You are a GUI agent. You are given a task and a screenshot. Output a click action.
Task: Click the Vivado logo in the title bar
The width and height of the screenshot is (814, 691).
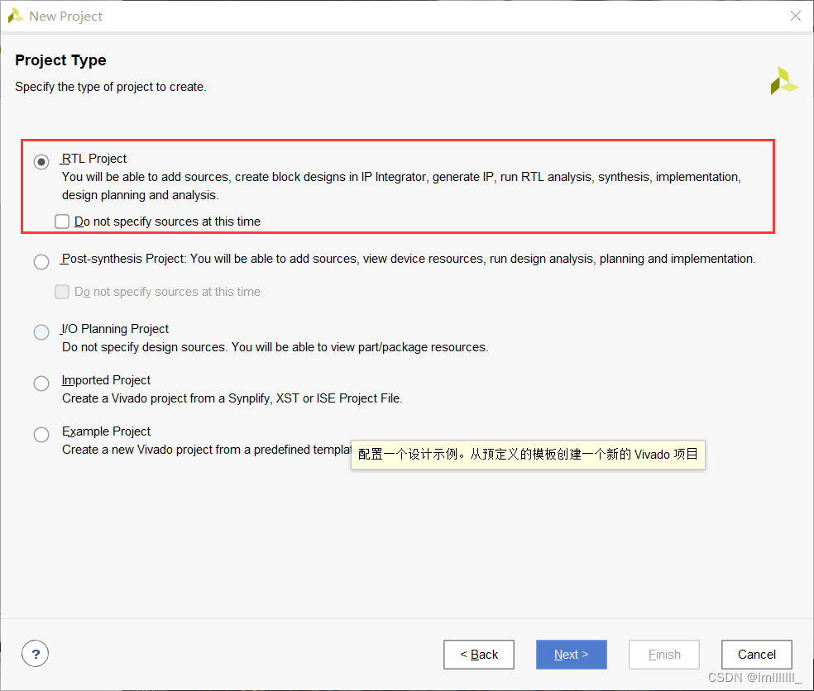[x=16, y=16]
